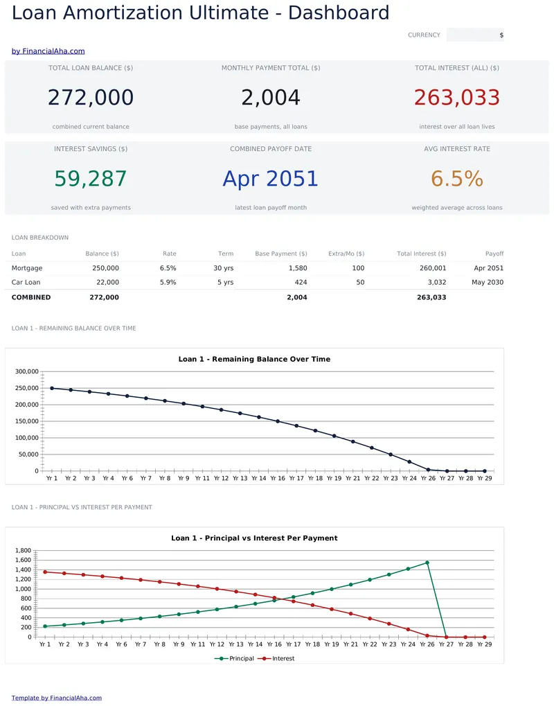
Task: Select the Car Loan payoff cell 'May 2030'
Action: 488,282
